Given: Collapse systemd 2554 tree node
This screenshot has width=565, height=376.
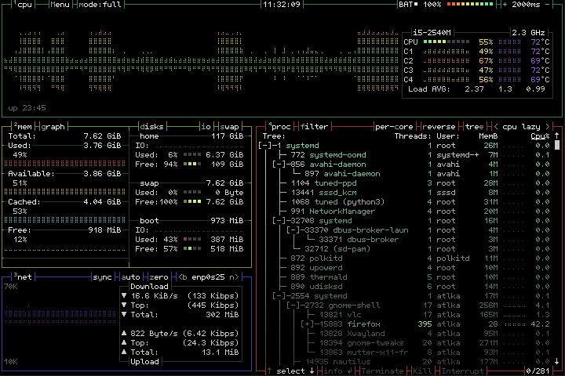Looking at the screenshot, I should point(279,296).
